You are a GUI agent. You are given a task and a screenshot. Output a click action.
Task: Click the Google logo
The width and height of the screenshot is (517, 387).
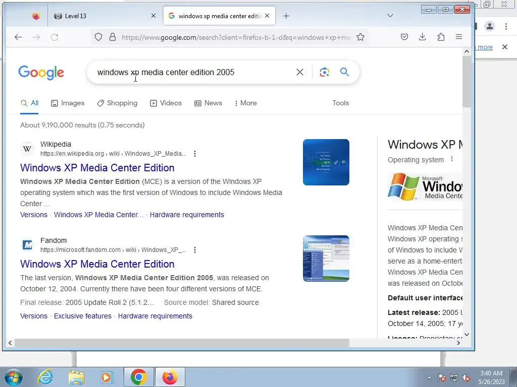coord(41,73)
